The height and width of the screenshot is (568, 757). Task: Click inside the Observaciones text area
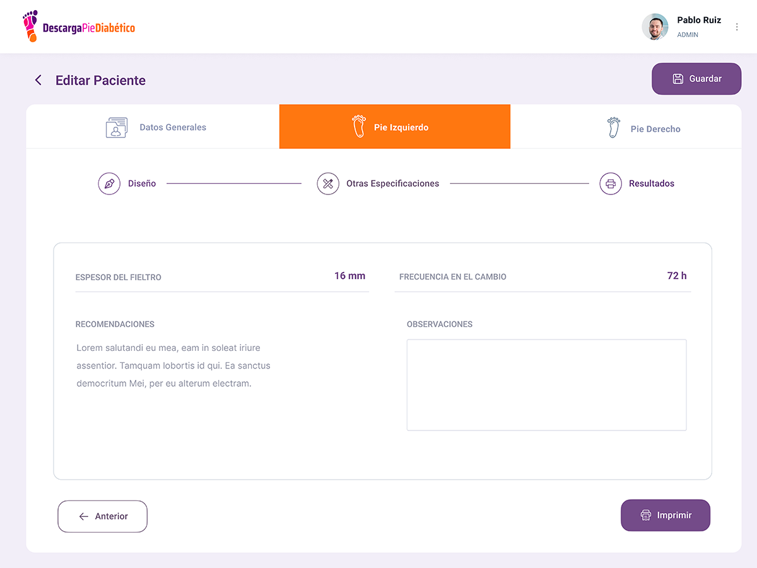coord(546,385)
